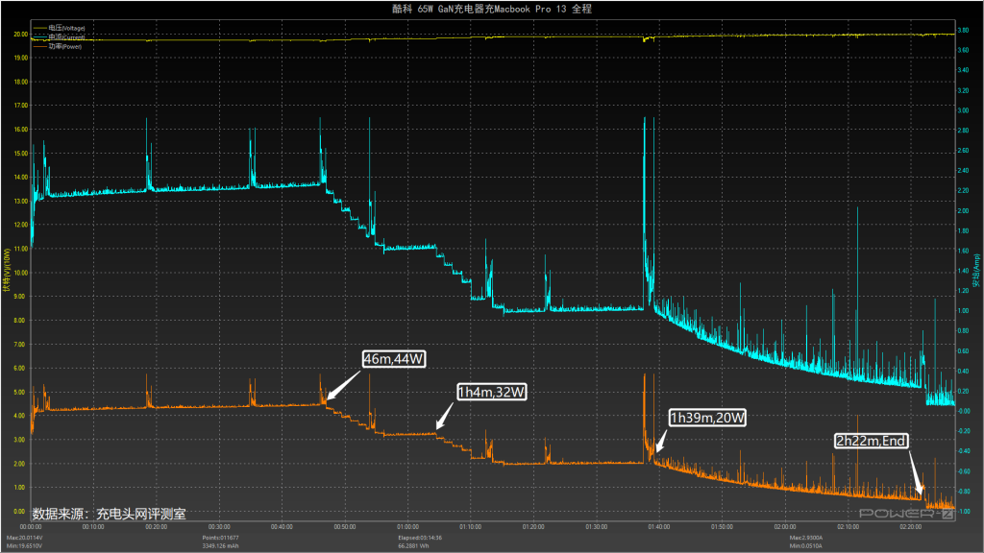Click the 02:20:00 time axis label

pos(911,527)
